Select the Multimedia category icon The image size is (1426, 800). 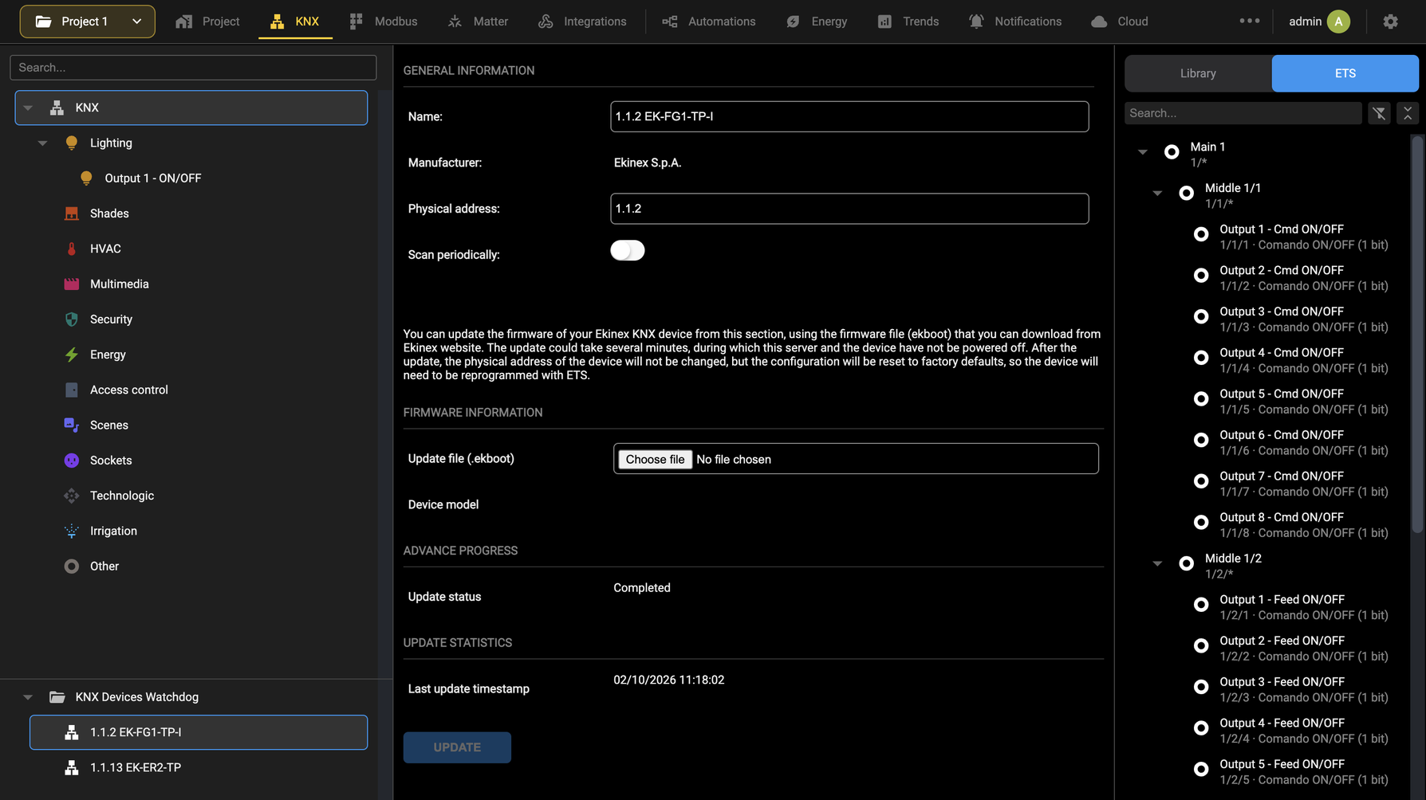[72, 284]
